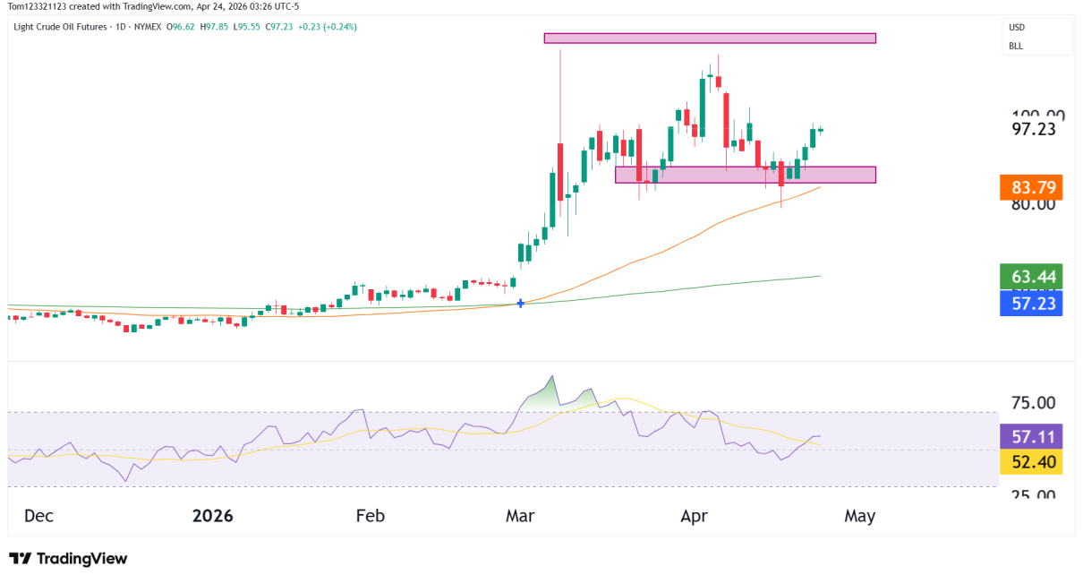
Task: Click the blue crosshair marker on the chart
Action: pos(520,304)
